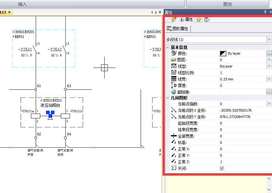Click the -YVH101b coil box

65,116
